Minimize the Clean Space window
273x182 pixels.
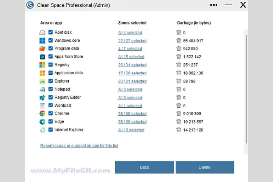pyautogui.click(x=228, y=5)
